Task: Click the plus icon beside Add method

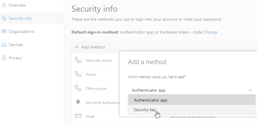Action: (77, 47)
